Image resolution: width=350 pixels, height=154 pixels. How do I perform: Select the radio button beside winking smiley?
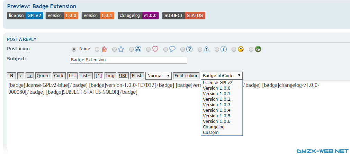tap(234, 49)
